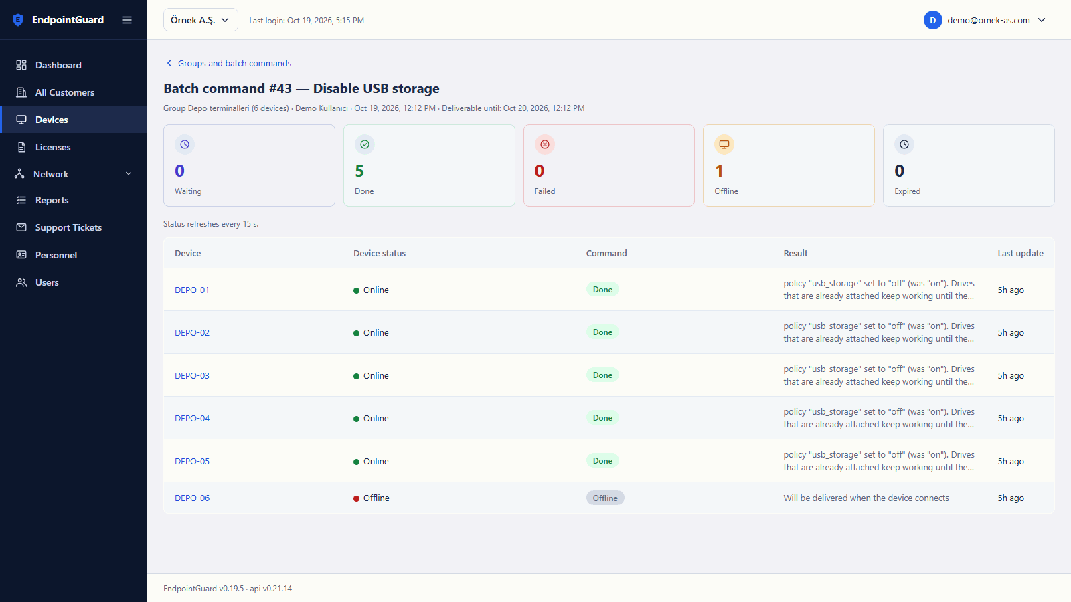Open device DEPO-06 link
Viewport: 1071px width, 602px height.
pyautogui.click(x=192, y=498)
